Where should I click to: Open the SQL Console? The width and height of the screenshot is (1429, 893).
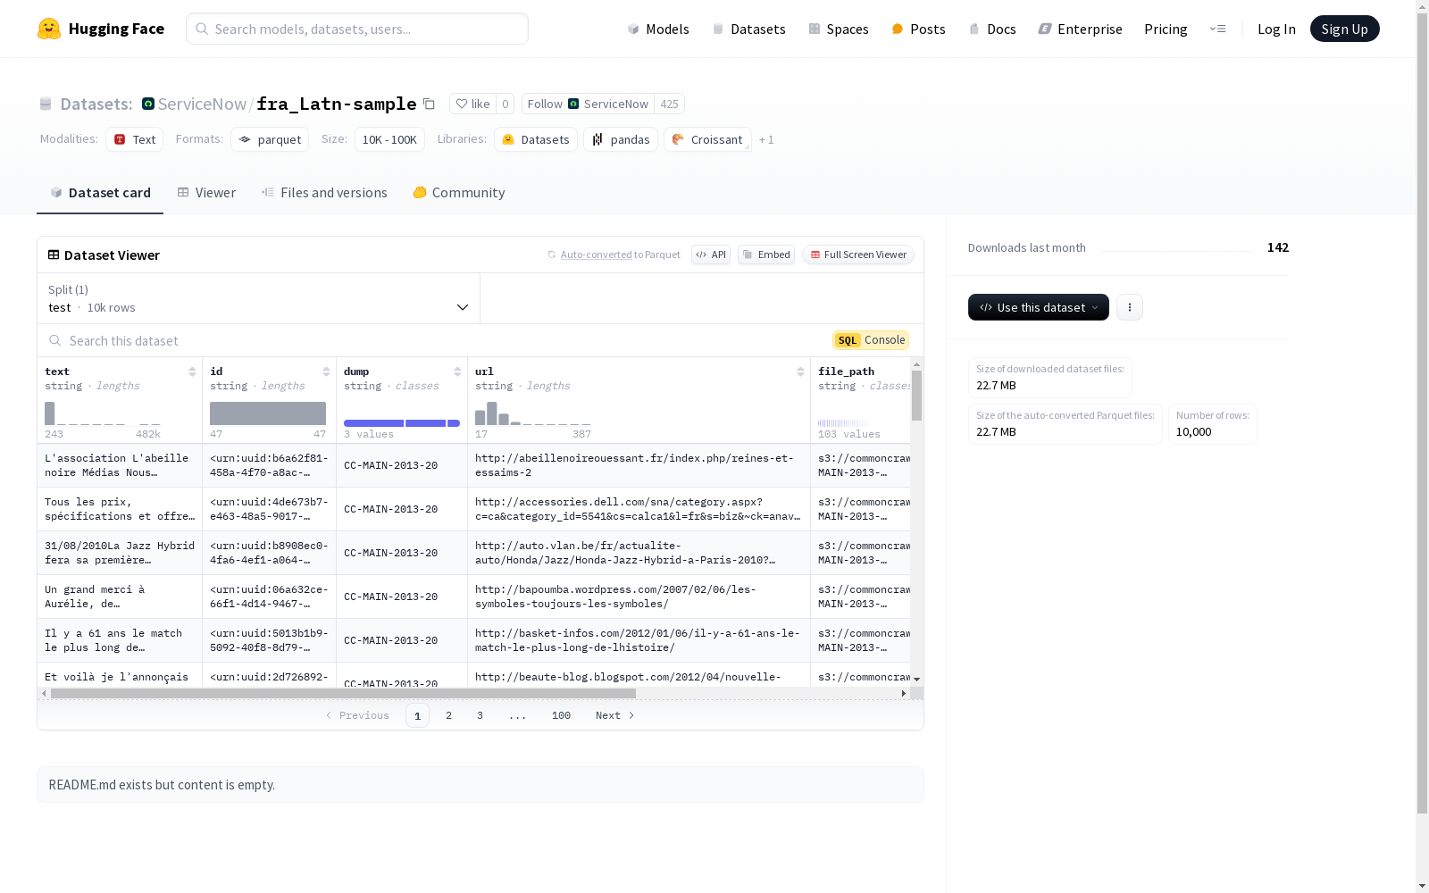pos(871,340)
